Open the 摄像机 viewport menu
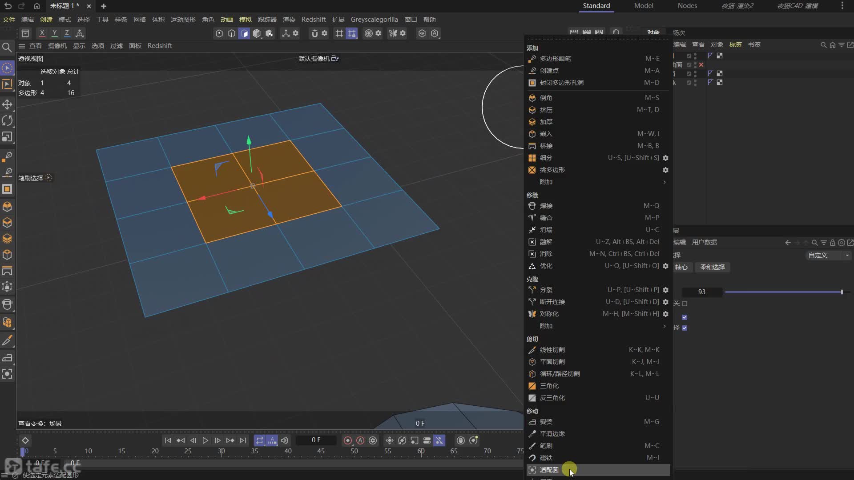Image resolution: width=854 pixels, height=480 pixels. pos(57,46)
